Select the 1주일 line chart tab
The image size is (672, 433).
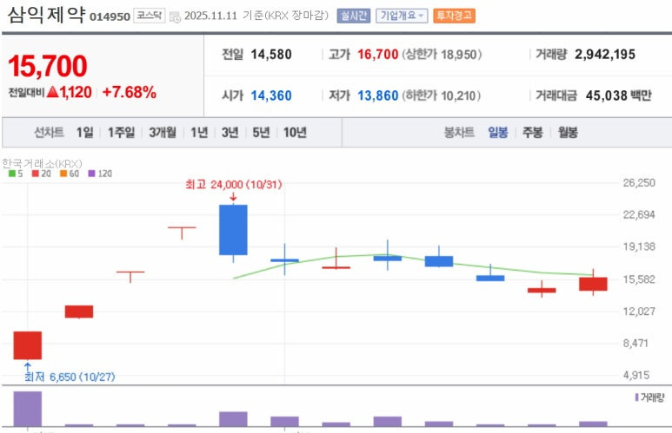tap(122, 133)
